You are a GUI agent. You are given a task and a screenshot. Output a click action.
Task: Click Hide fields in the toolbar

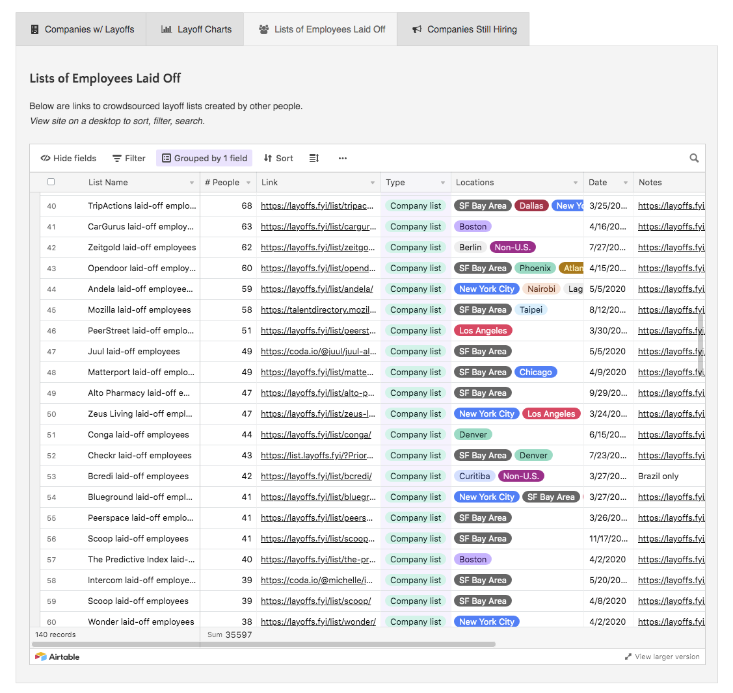(68, 158)
